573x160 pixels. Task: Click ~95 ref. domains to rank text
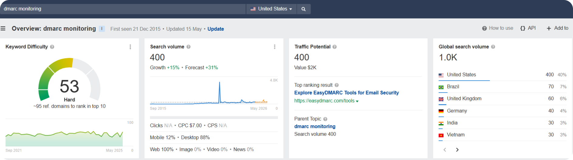pyautogui.click(x=70, y=106)
